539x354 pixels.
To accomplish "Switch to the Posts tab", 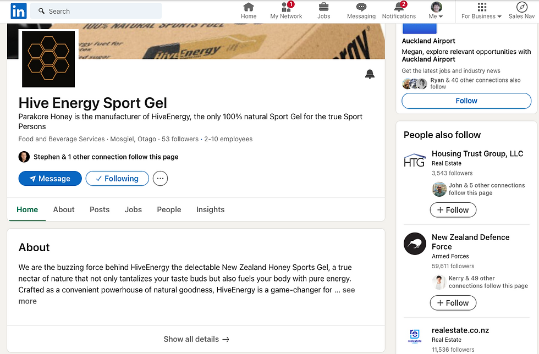I will click(x=100, y=209).
